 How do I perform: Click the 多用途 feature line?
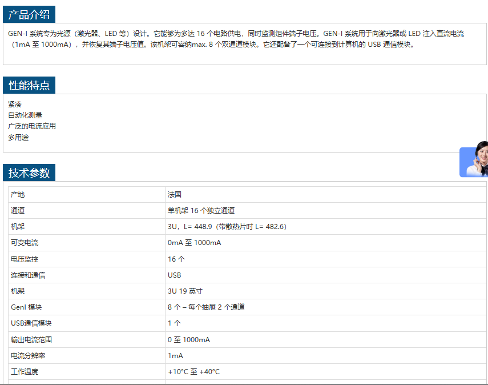click(x=18, y=137)
